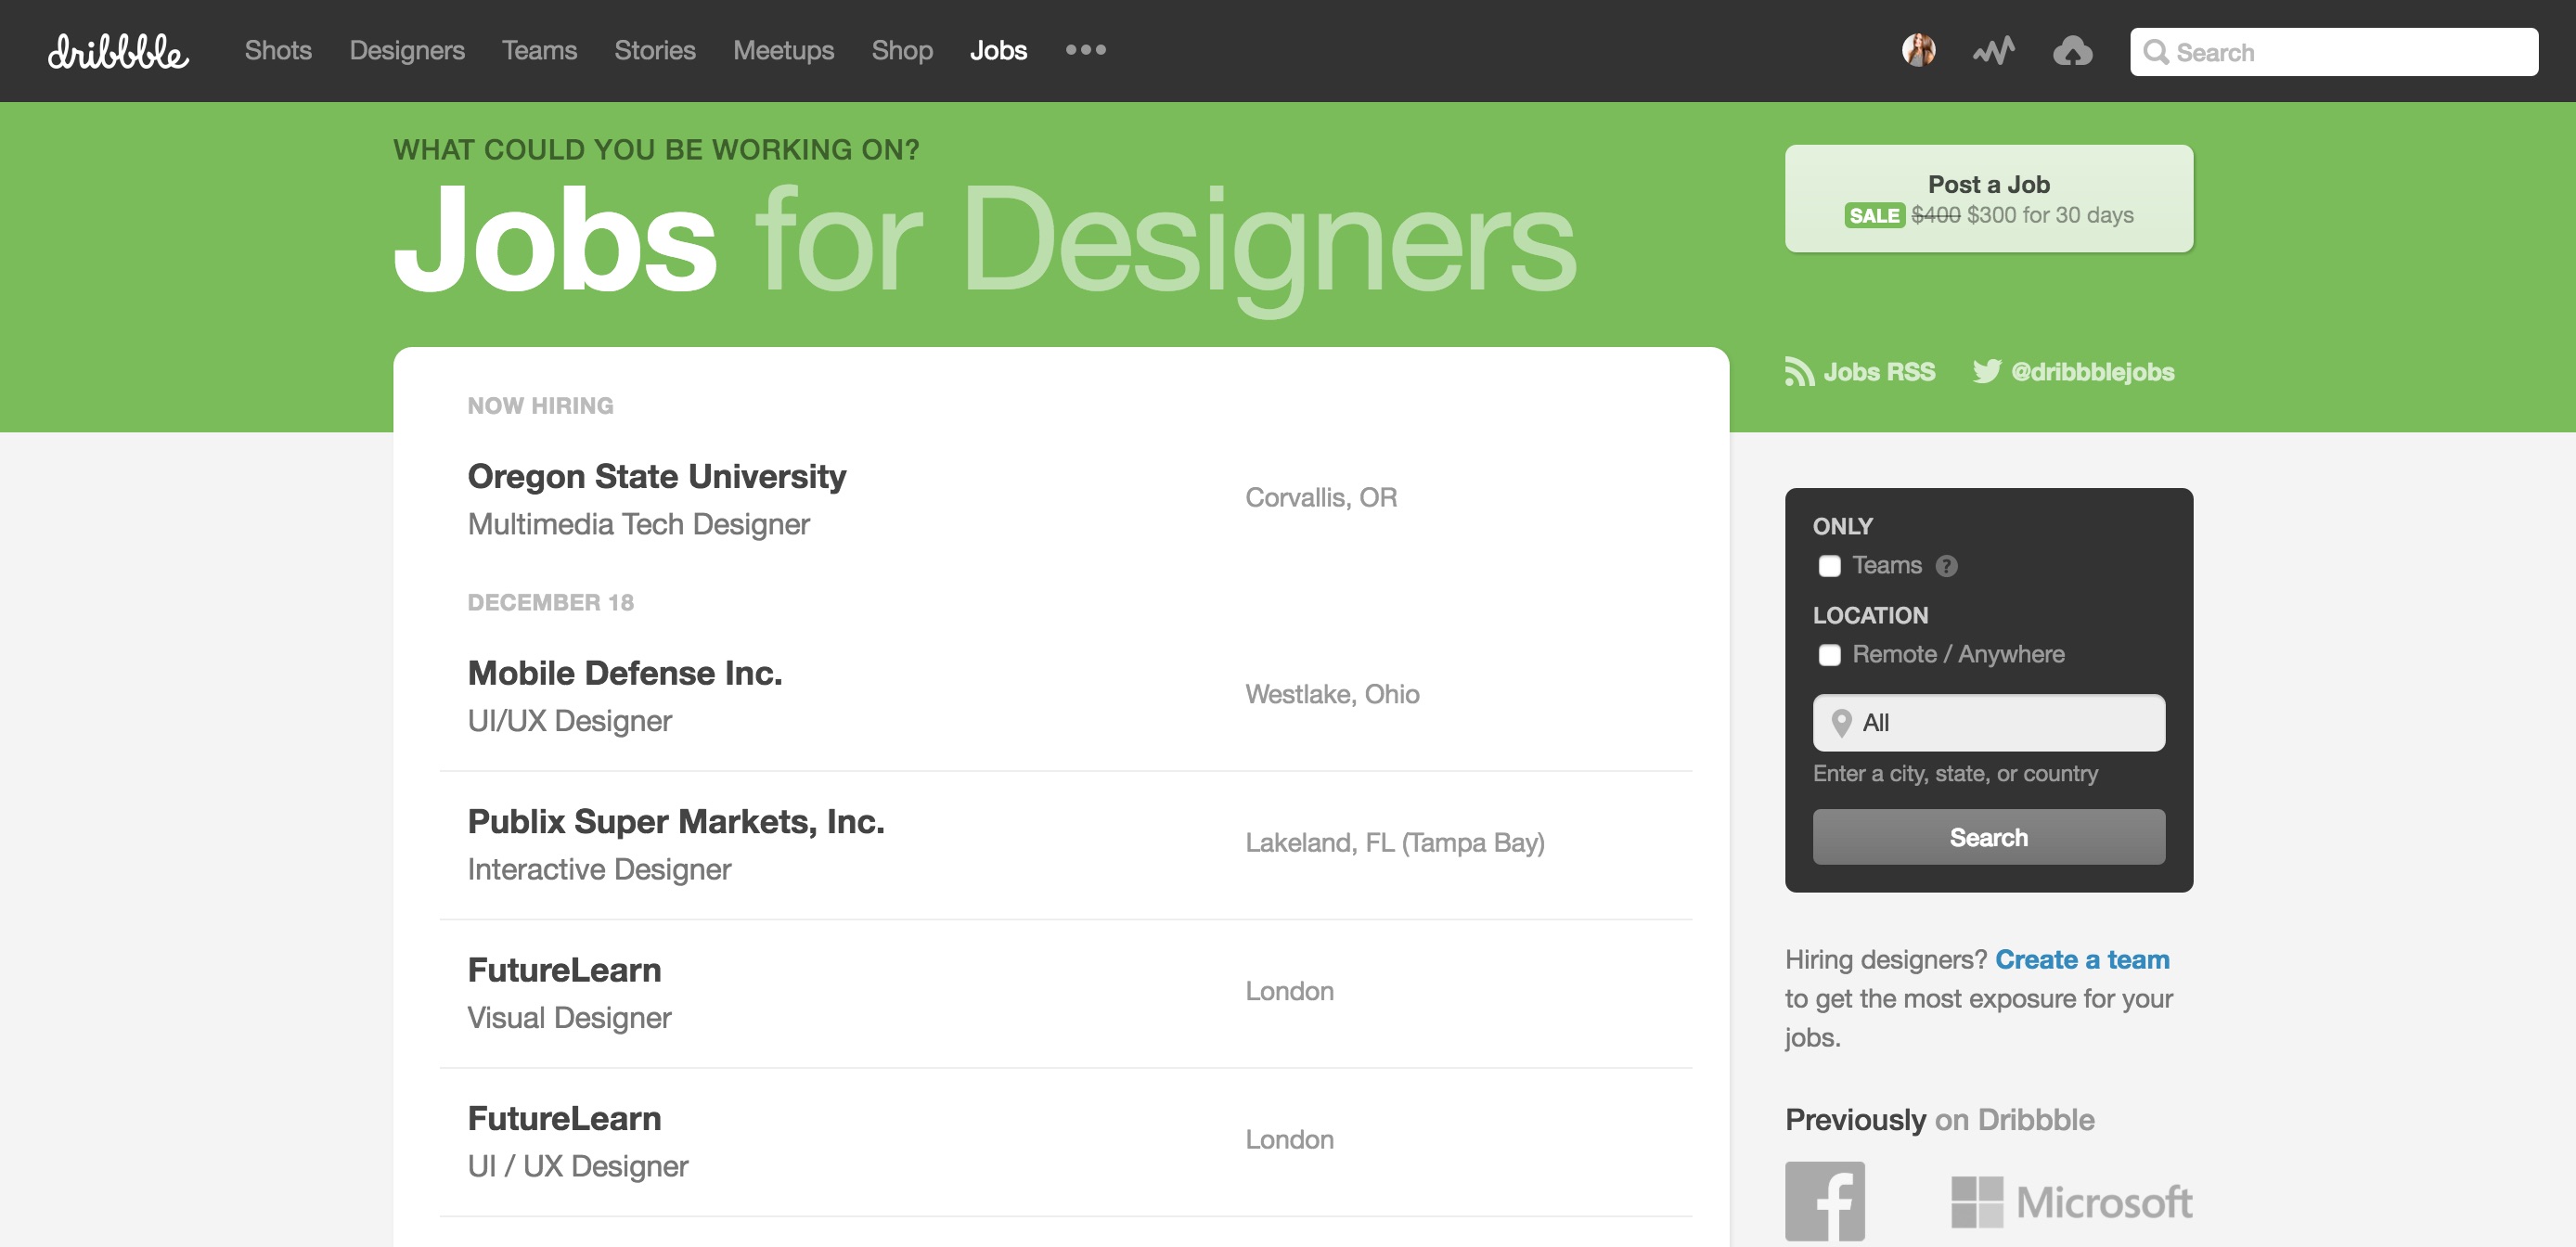The image size is (2576, 1247).
Task: Check the Remote / Anywhere option
Action: click(1829, 655)
